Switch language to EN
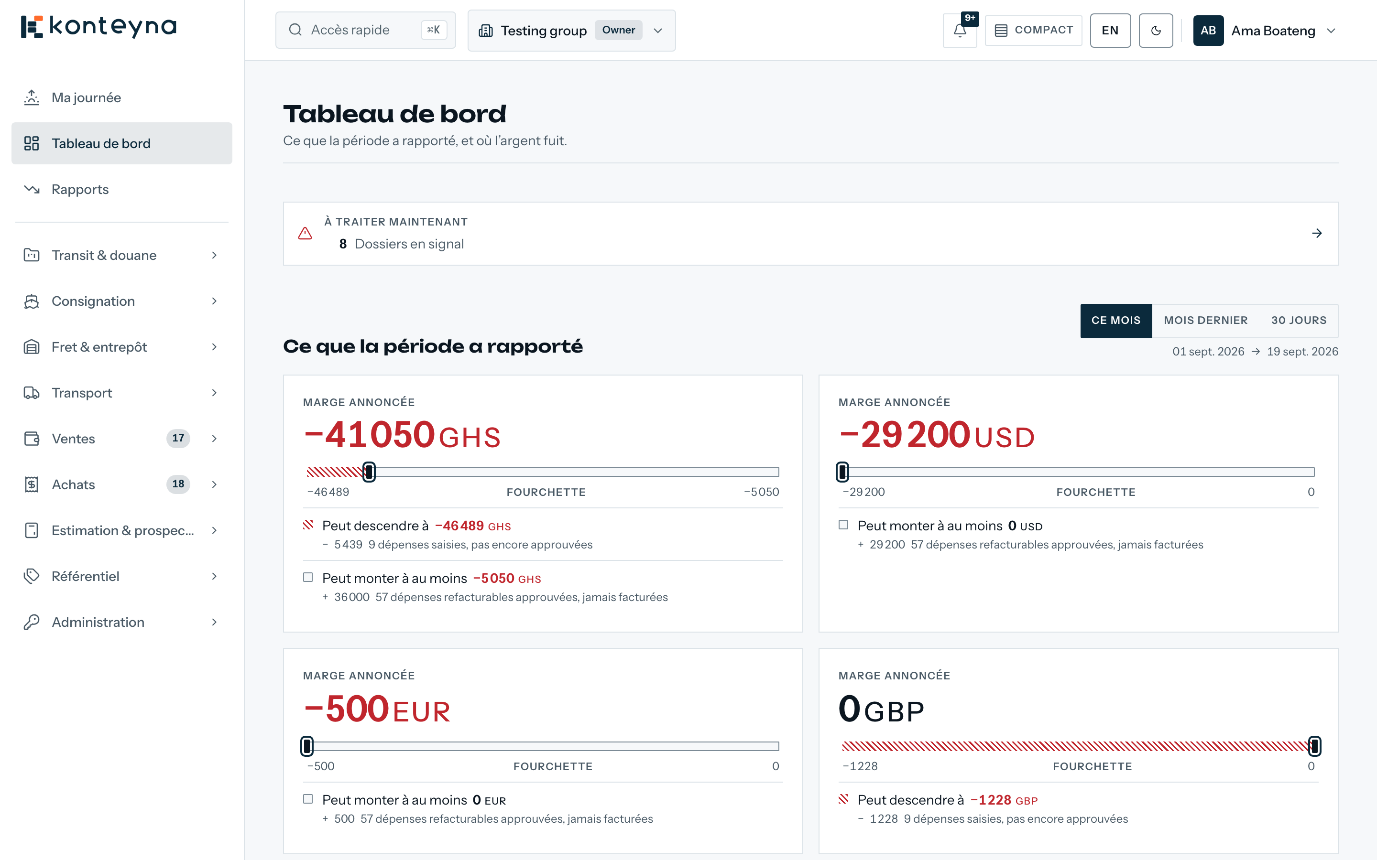This screenshot has height=860, width=1377. 1110,31
